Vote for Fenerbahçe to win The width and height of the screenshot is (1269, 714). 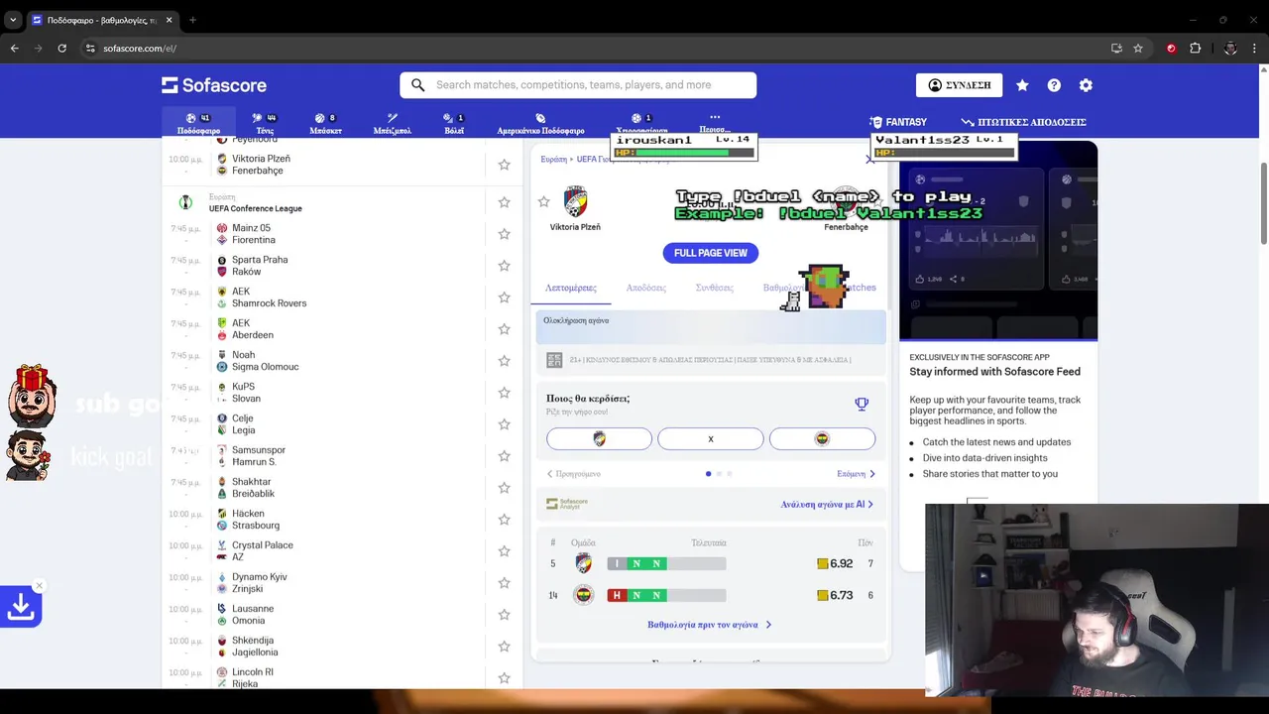(x=822, y=438)
